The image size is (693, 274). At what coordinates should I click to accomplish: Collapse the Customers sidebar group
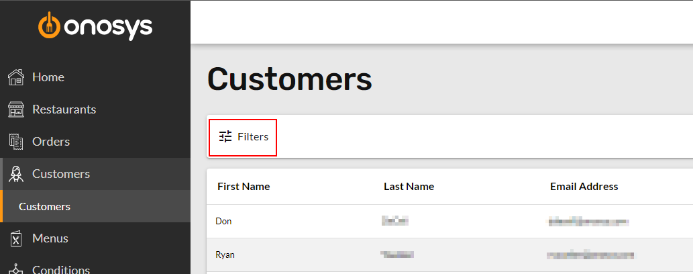95,174
